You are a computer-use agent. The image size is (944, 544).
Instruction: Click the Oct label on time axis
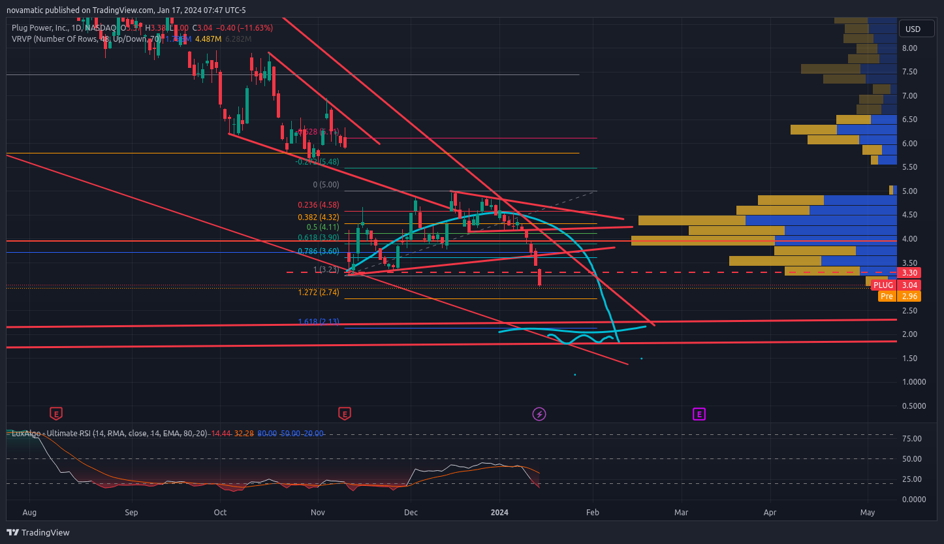click(x=220, y=513)
